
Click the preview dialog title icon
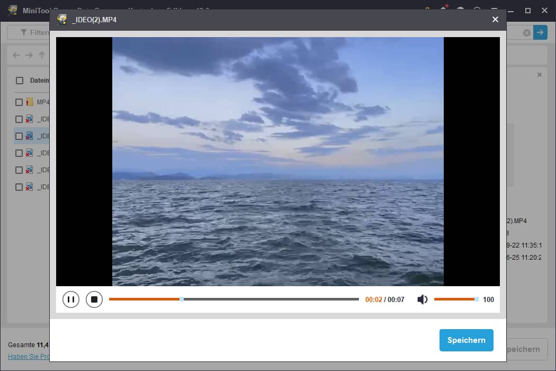(62, 20)
